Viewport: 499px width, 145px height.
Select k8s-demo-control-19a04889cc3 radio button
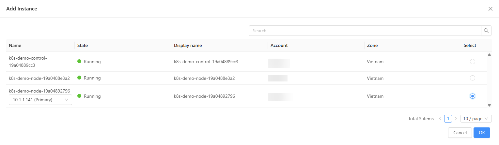472,62
